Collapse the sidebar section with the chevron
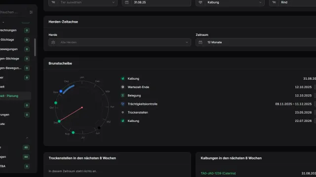Screen dimensions: 316x177 point(27,138)
